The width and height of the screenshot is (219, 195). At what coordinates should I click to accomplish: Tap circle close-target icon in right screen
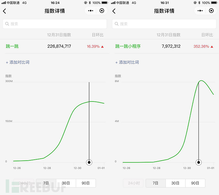click(211, 10)
